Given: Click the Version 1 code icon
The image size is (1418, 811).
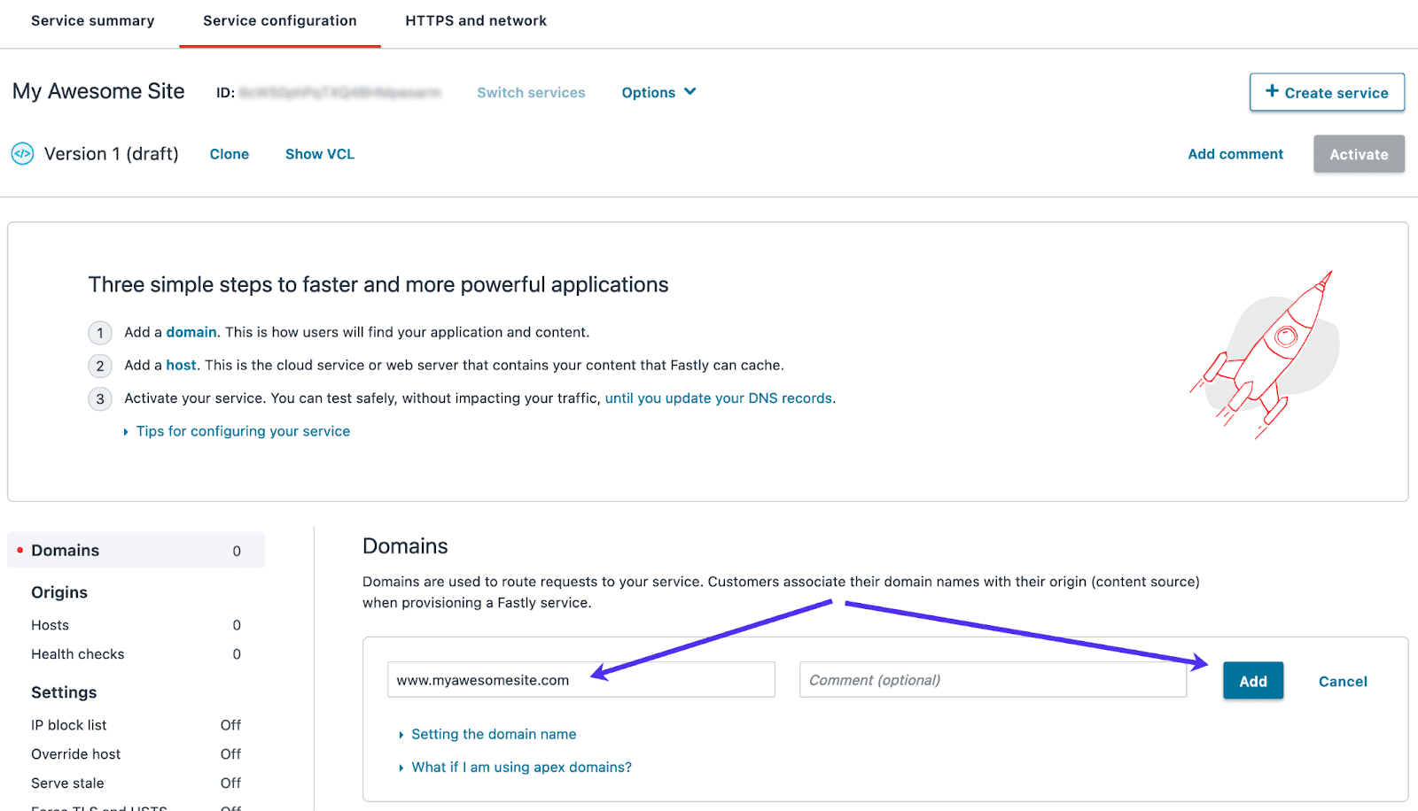Looking at the screenshot, I should pos(22,153).
